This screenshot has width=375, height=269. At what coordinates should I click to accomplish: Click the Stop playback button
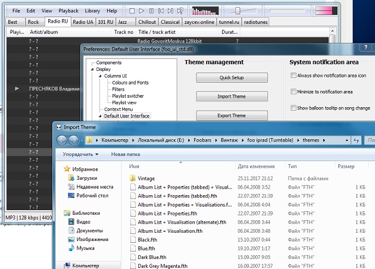(132, 11)
